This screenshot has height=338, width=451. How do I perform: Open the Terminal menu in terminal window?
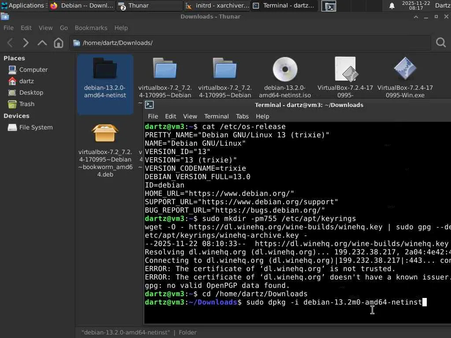click(x=216, y=116)
